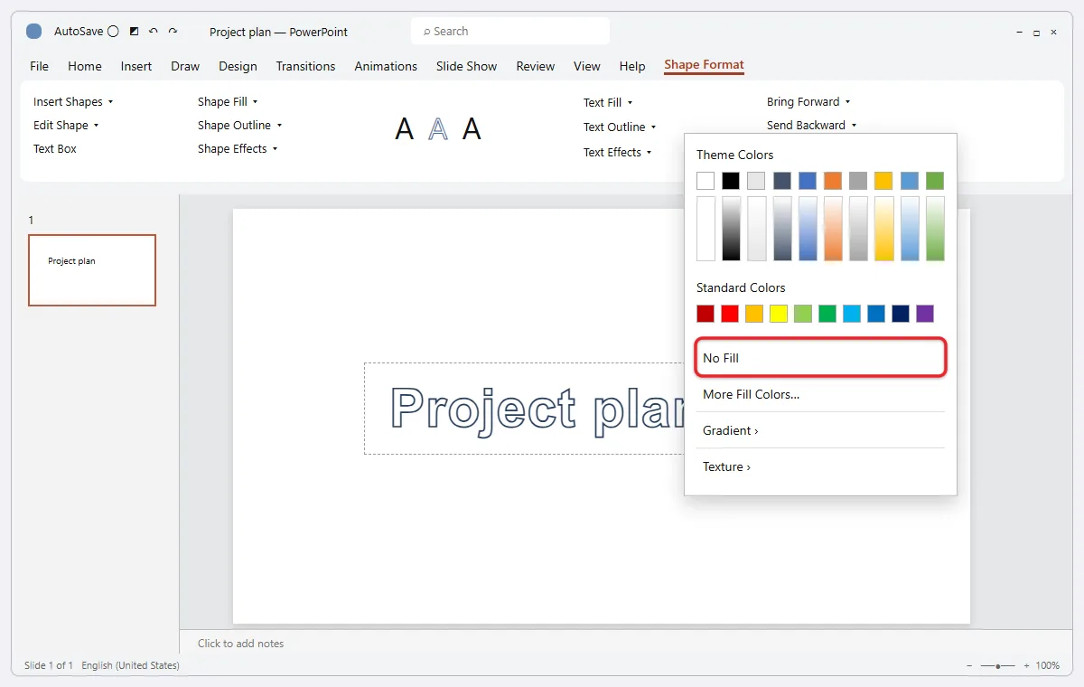Screen dimensions: 1084x687
Task: Open the Edit Shape dropdown
Action: point(66,125)
